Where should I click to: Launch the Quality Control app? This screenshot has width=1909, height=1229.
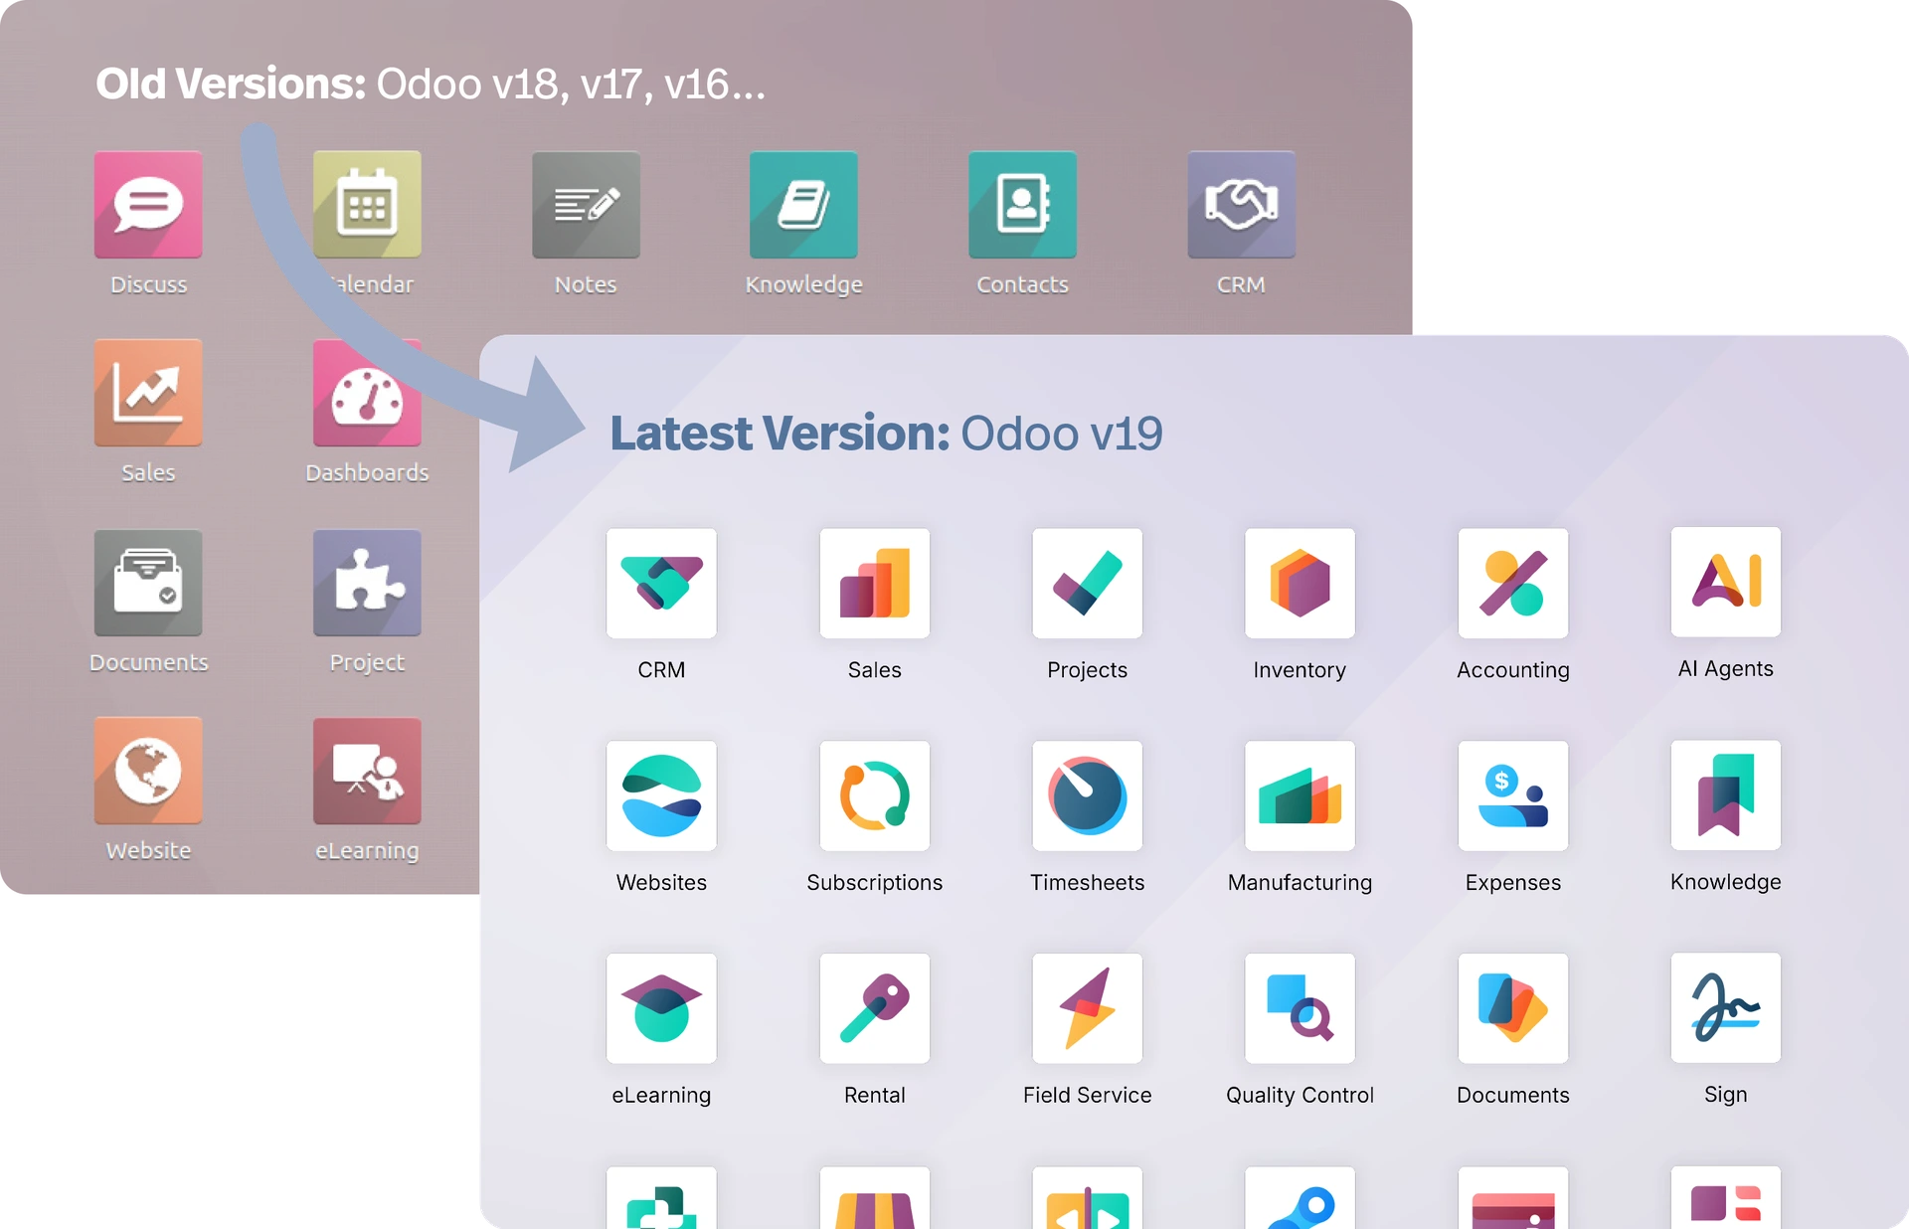(1300, 1008)
